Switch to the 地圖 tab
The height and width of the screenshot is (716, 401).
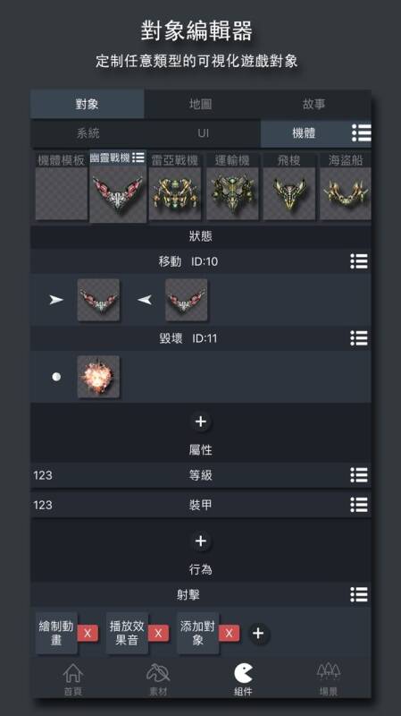(x=200, y=104)
